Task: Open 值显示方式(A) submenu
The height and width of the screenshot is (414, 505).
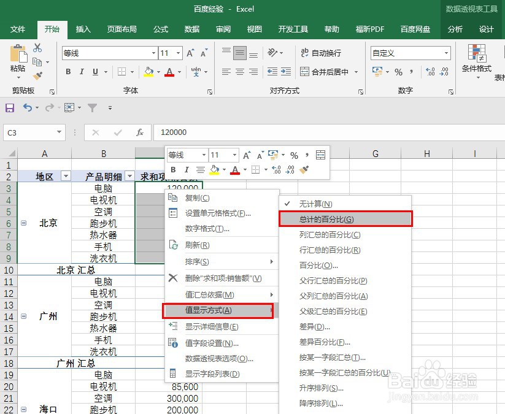Action: [218, 311]
